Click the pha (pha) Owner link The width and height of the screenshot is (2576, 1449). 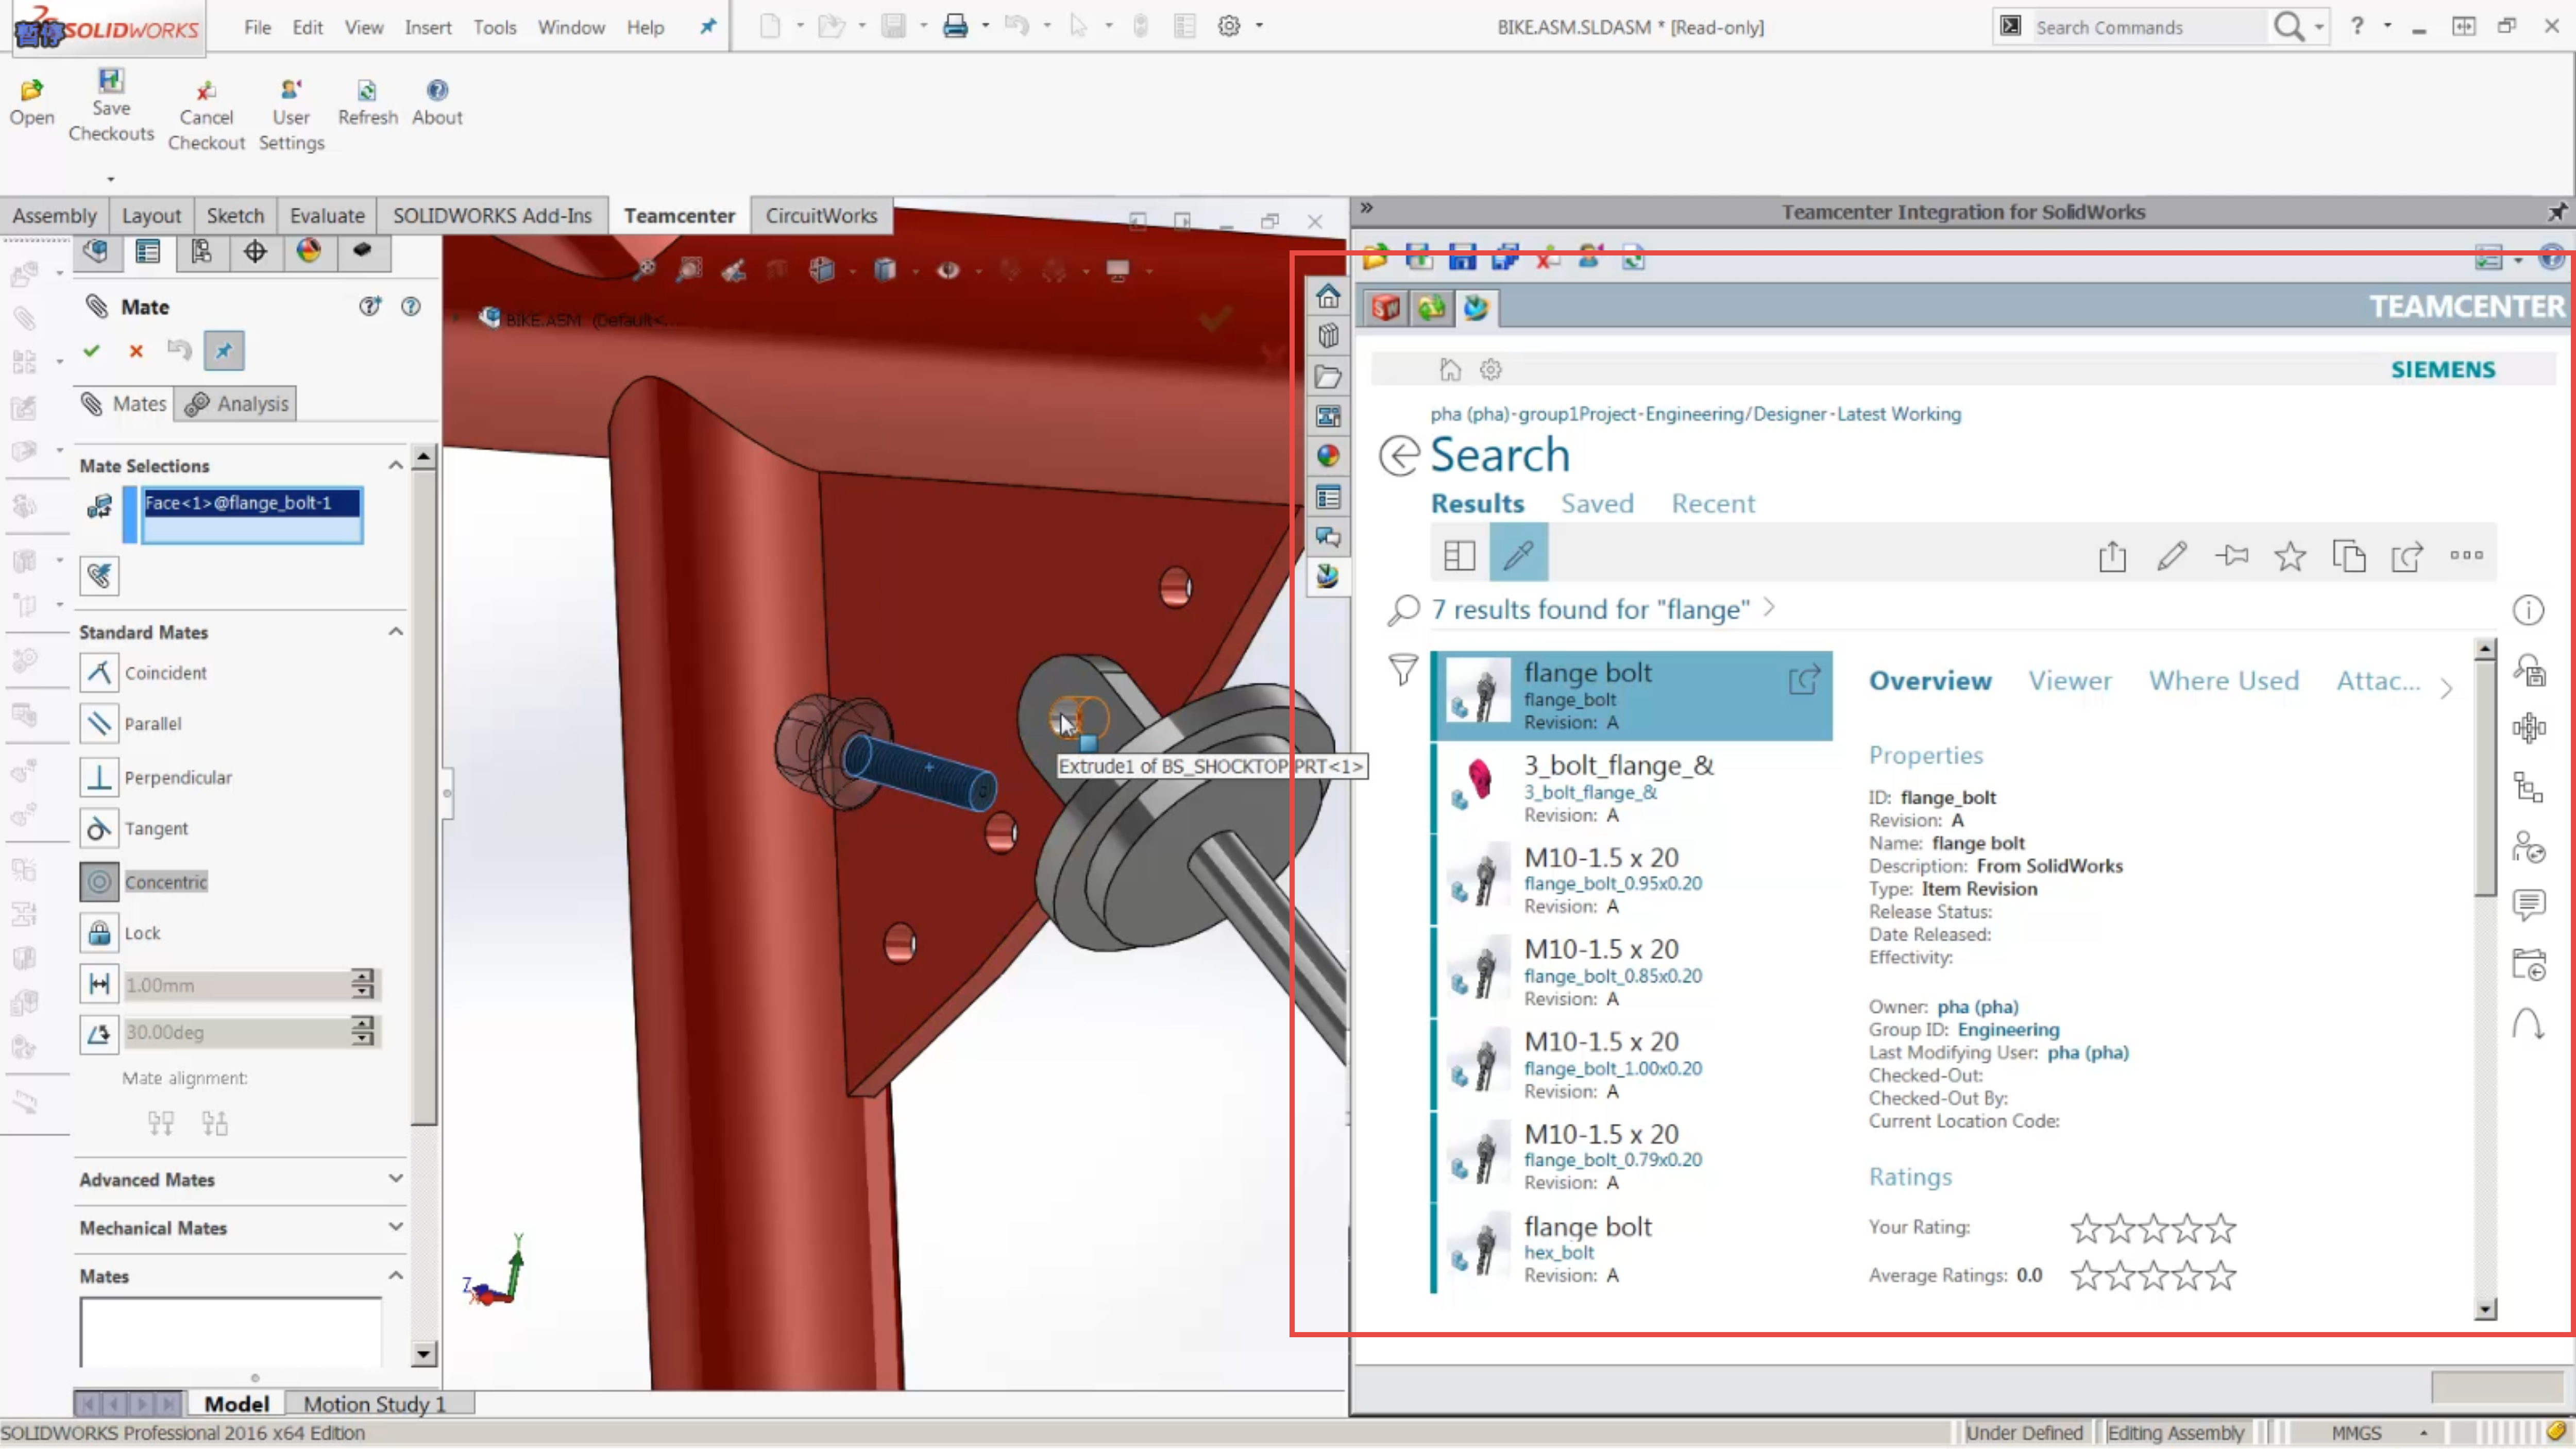pyautogui.click(x=1977, y=1007)
